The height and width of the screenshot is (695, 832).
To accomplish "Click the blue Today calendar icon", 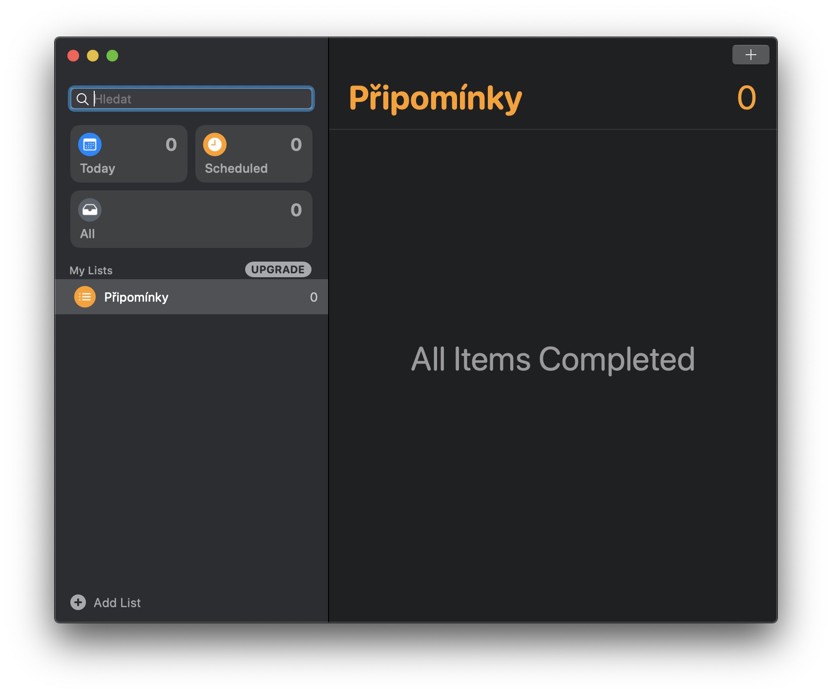I will (x=90, y=144).
